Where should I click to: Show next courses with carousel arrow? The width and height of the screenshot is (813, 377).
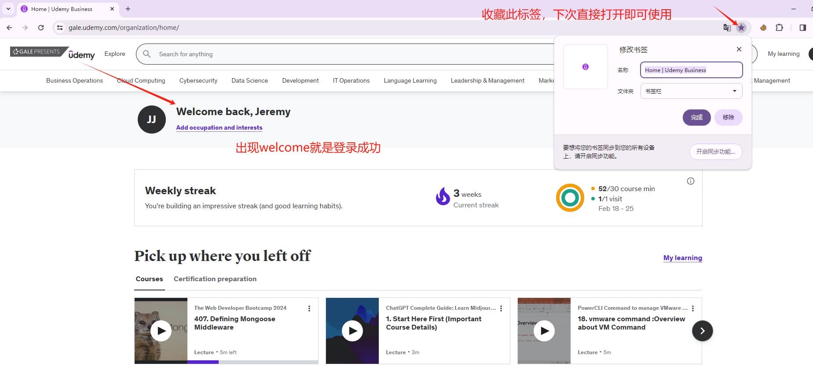point(702,331)
